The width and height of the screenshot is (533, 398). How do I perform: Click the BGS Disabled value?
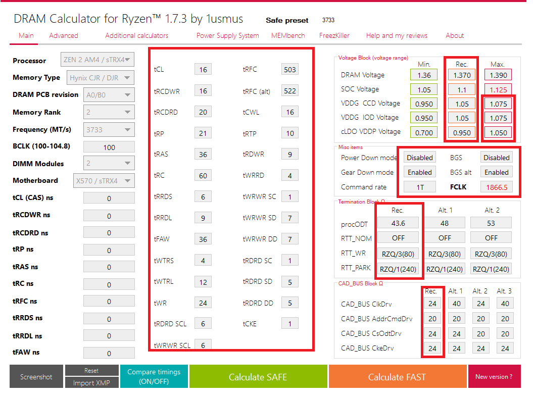(x=497, y=158)
